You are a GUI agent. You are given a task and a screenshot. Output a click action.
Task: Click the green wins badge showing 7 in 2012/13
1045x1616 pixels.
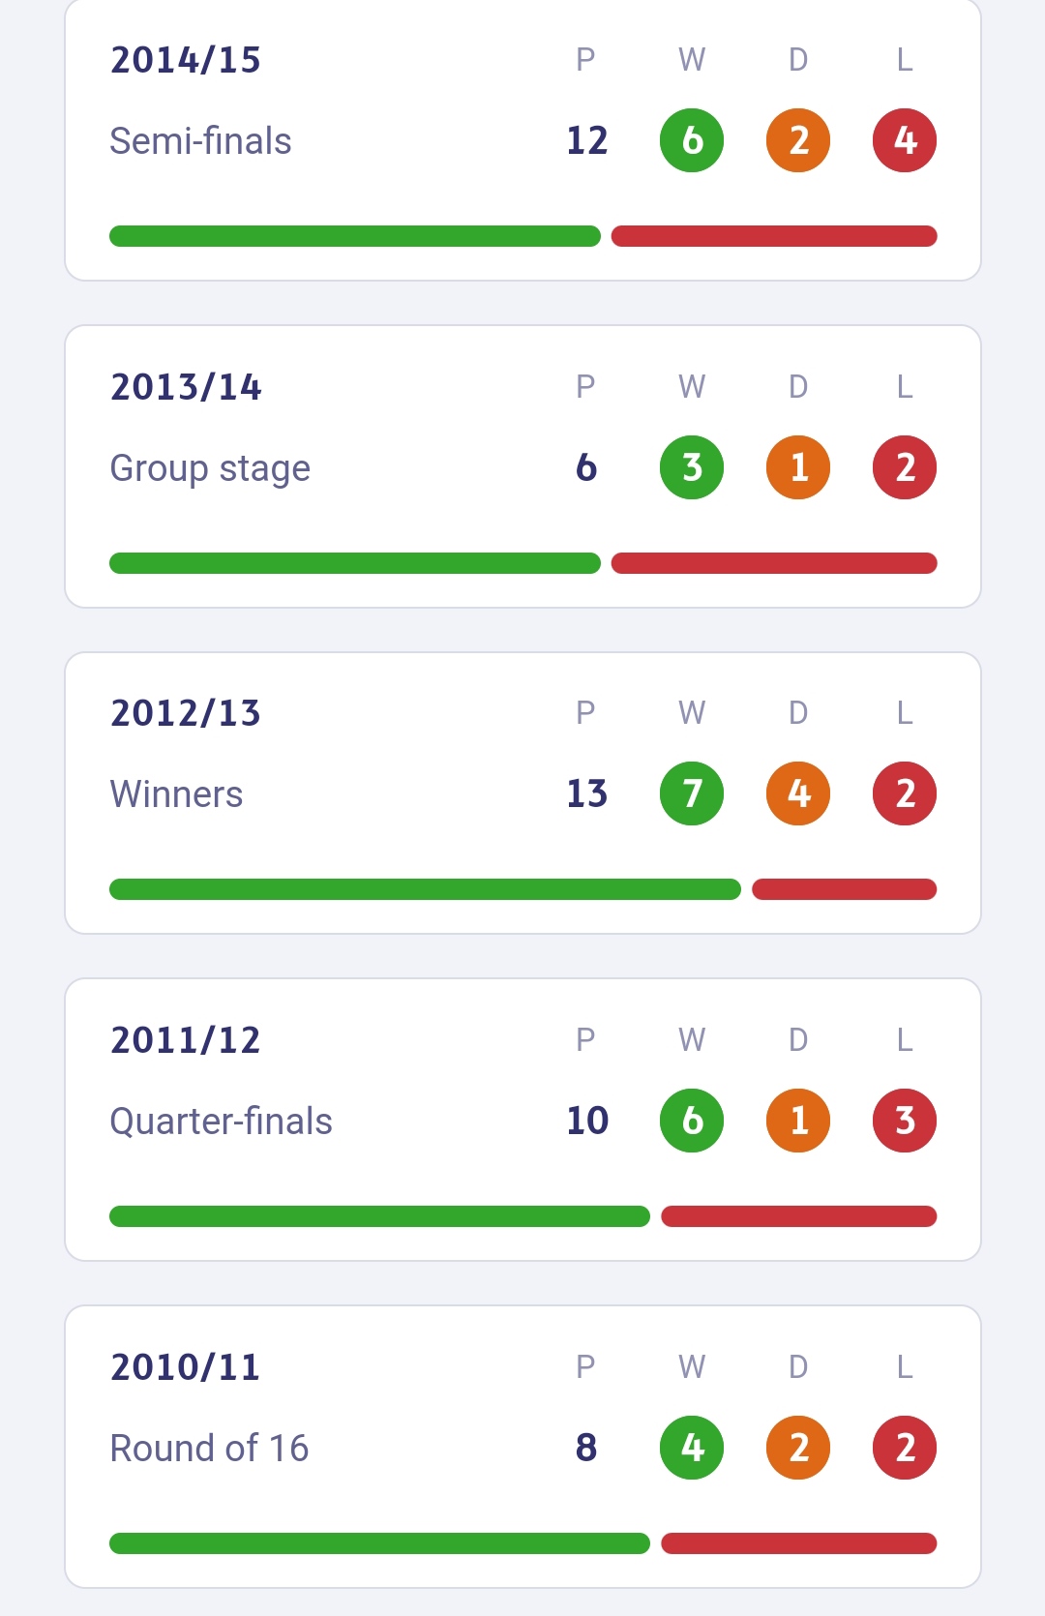692,793
